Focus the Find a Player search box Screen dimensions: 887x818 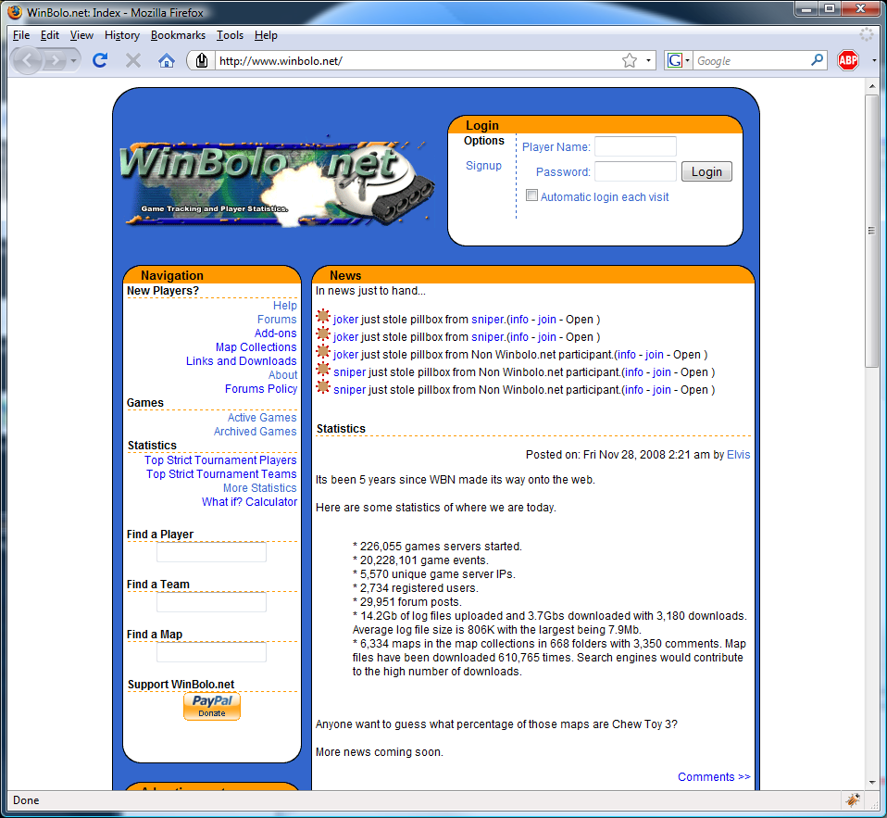click(211, 552)
